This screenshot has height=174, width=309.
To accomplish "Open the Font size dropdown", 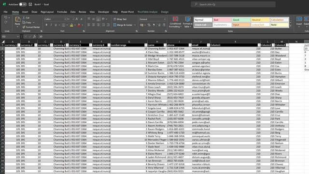I will tap(73, 19).
